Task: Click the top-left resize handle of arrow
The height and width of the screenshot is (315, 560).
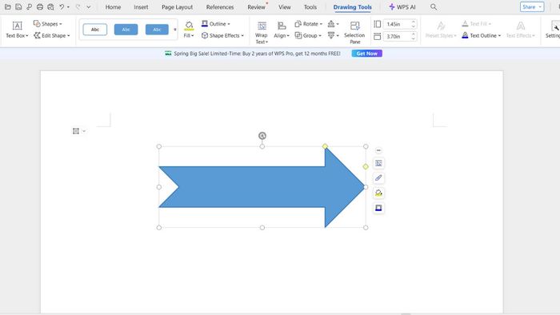Action: pos(159,146)
